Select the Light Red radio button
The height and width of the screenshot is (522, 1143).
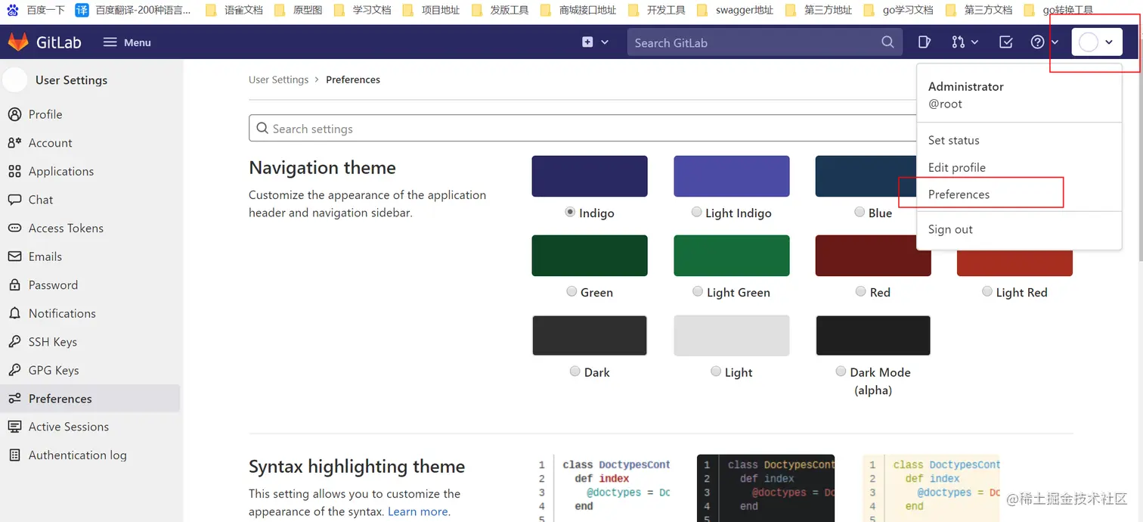987,291
